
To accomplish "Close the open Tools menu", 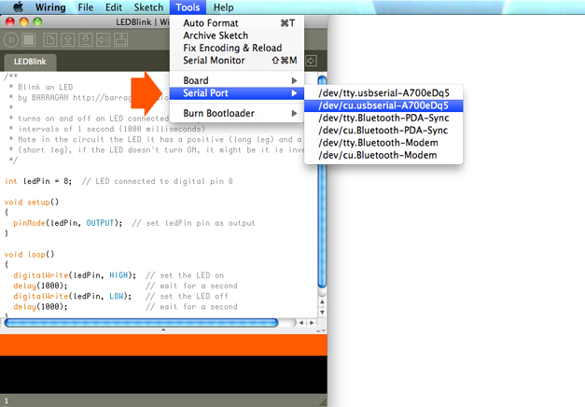I will (188, 7).
